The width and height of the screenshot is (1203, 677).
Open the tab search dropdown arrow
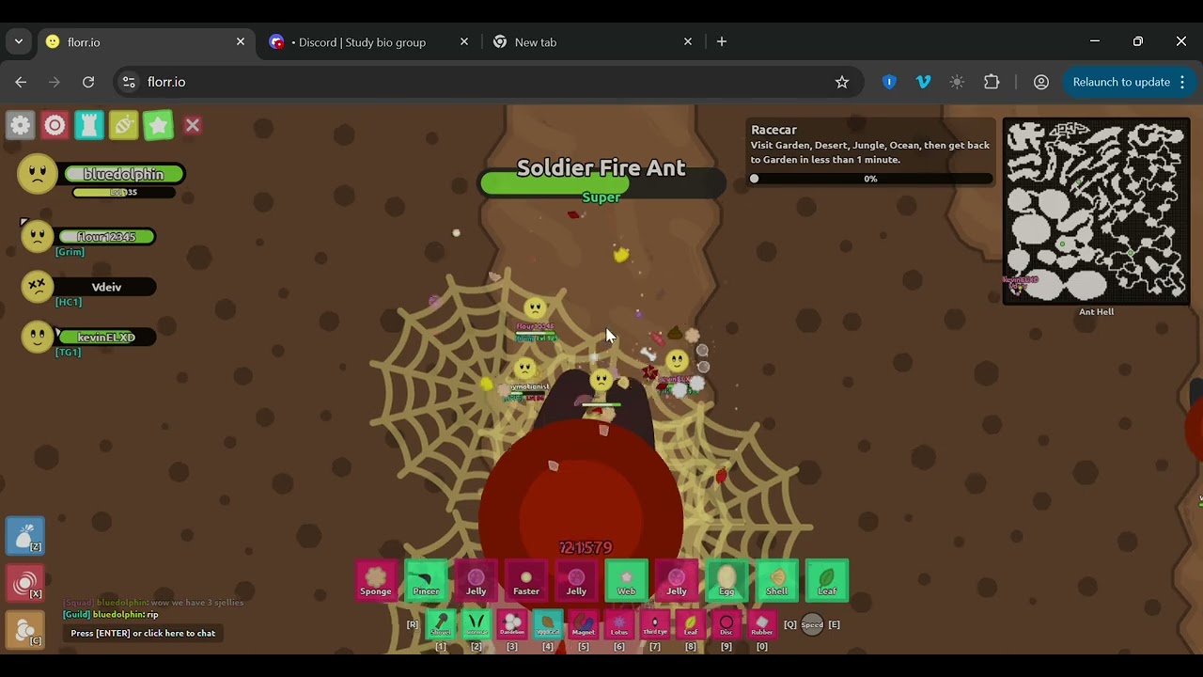(18, 42)
